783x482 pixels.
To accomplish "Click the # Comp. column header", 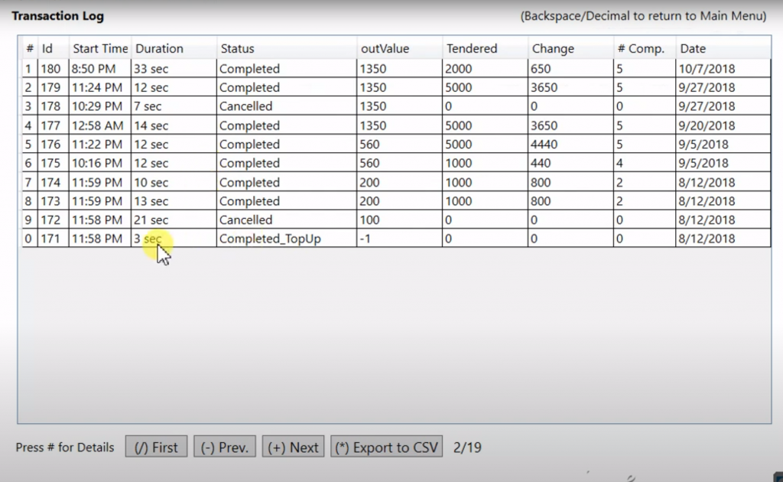I will click(641, 48).
